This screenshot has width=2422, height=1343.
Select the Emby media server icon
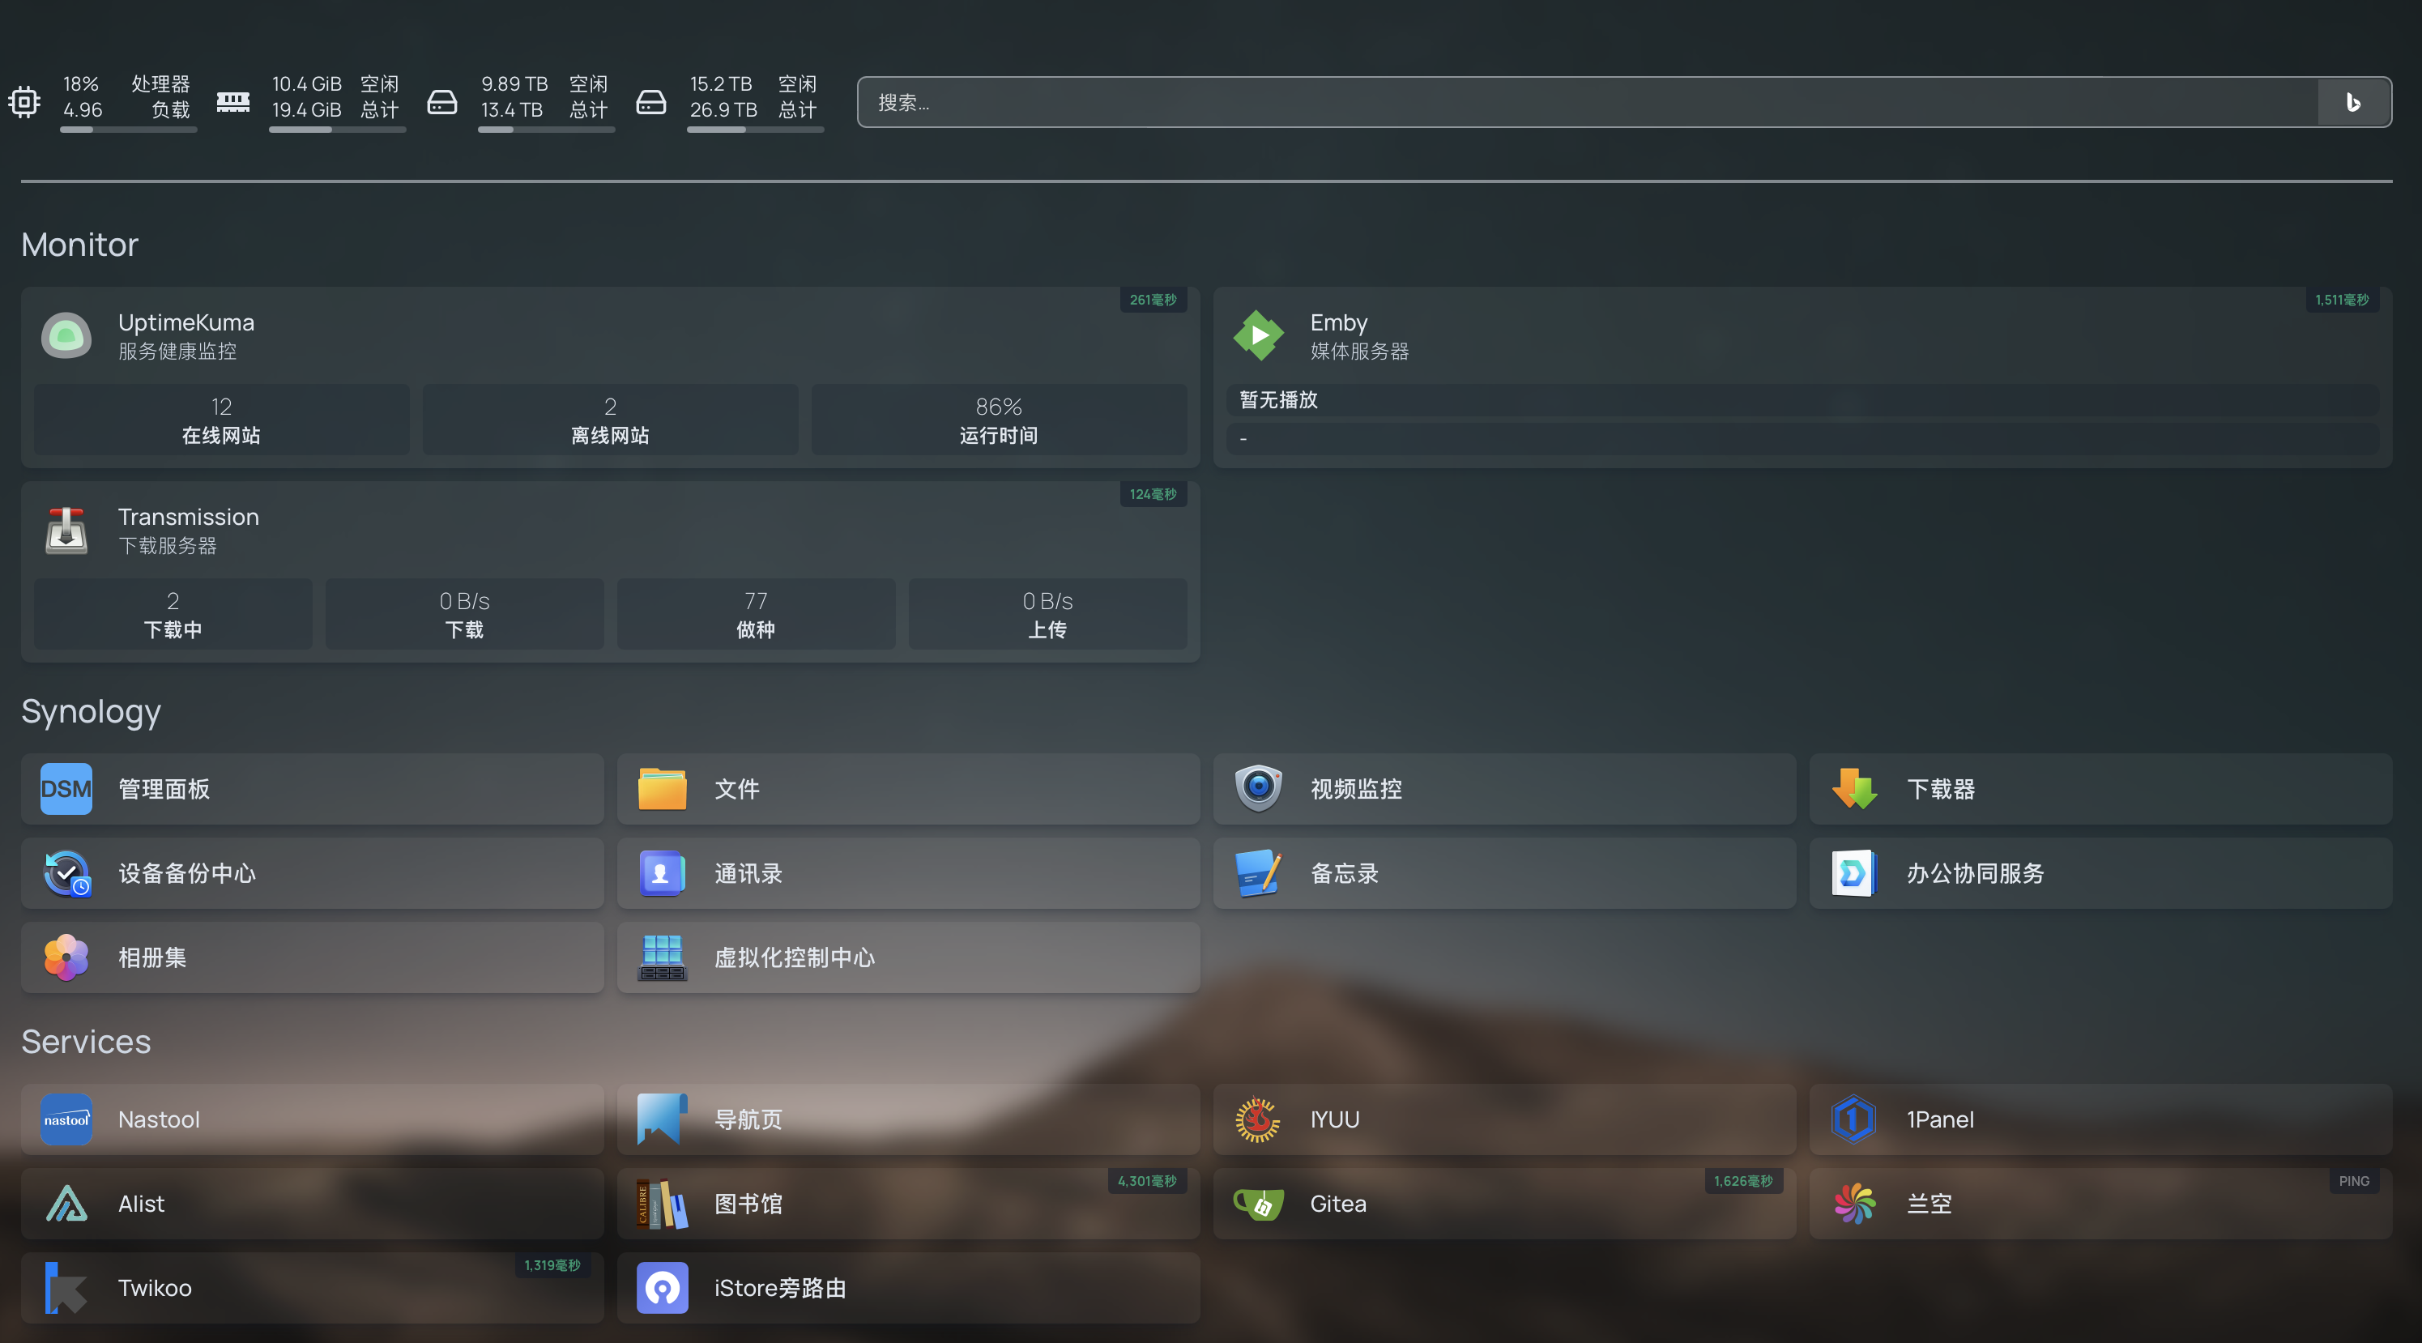(x=1258, y=335)
